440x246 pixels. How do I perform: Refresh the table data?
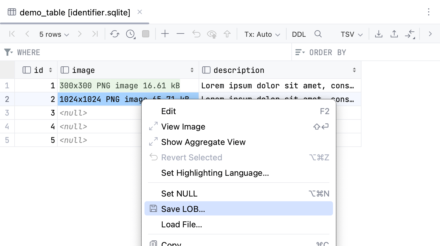[x=115, y=34]
